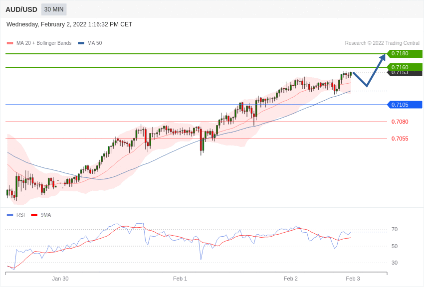The width and height of the screenshot is (424, 287).
Task: Click the 0.7105 pivot price label
Action: tap(405, 105)
